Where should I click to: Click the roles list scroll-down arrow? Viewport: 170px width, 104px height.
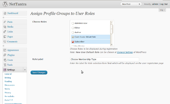point(112,45)
